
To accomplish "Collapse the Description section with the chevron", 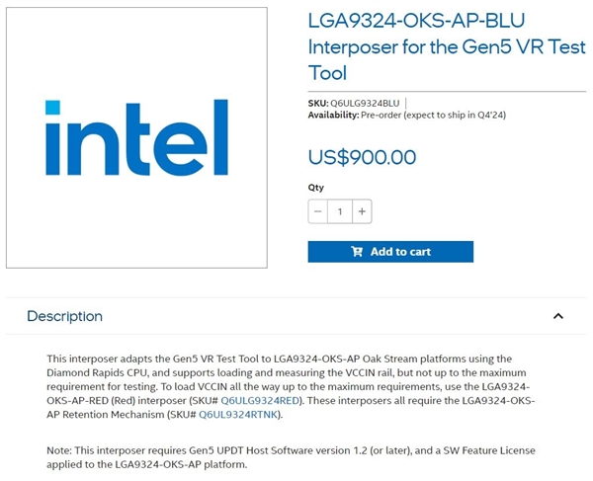I will (x=558, y=316).
